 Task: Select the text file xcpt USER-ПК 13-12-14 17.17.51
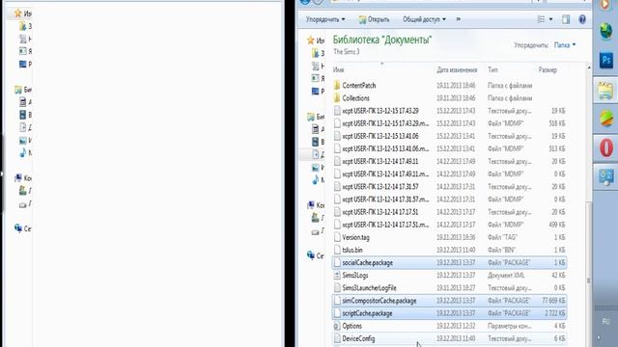point(449,212)
